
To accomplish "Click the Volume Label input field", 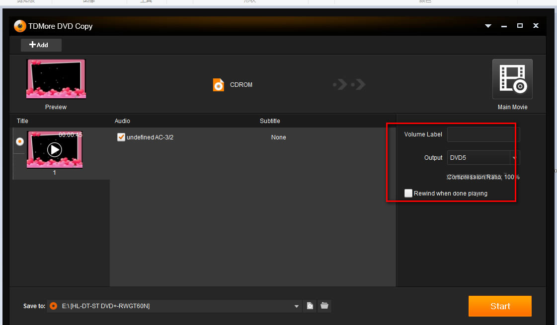I will 483,134.
